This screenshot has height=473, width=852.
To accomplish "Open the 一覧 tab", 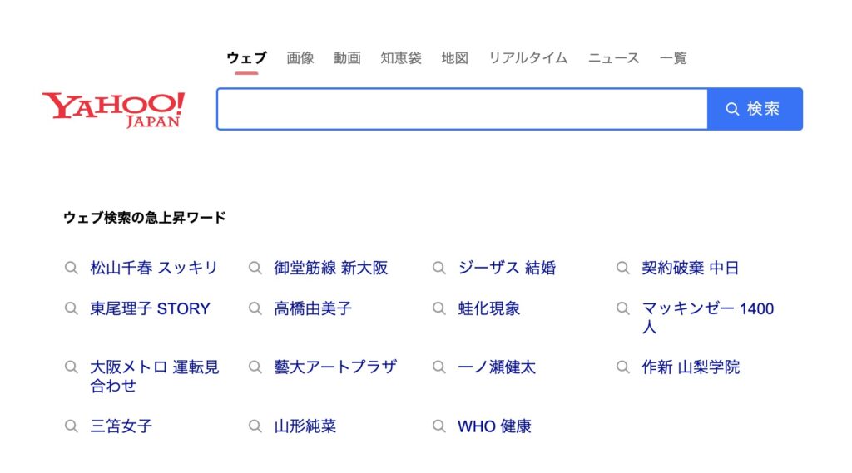I will point(673,57).
